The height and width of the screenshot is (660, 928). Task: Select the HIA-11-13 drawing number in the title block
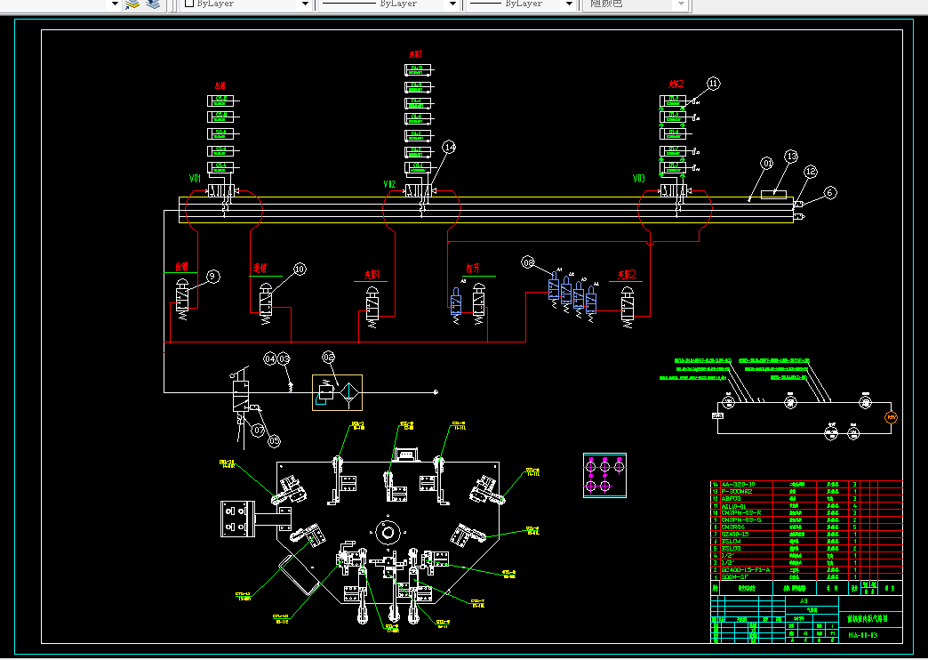coord(862,635)
